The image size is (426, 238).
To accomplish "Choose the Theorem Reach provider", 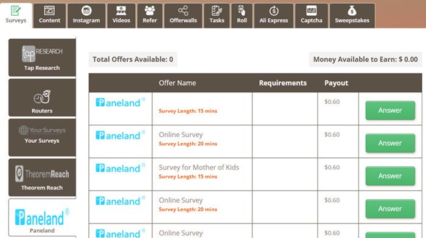I will tap(42, 177).
